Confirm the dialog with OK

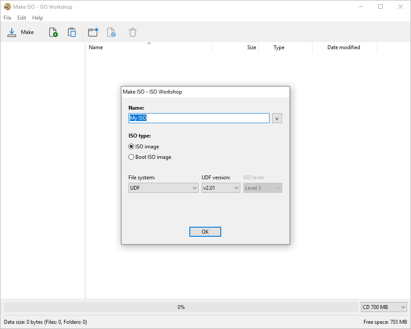coord(205,232)
